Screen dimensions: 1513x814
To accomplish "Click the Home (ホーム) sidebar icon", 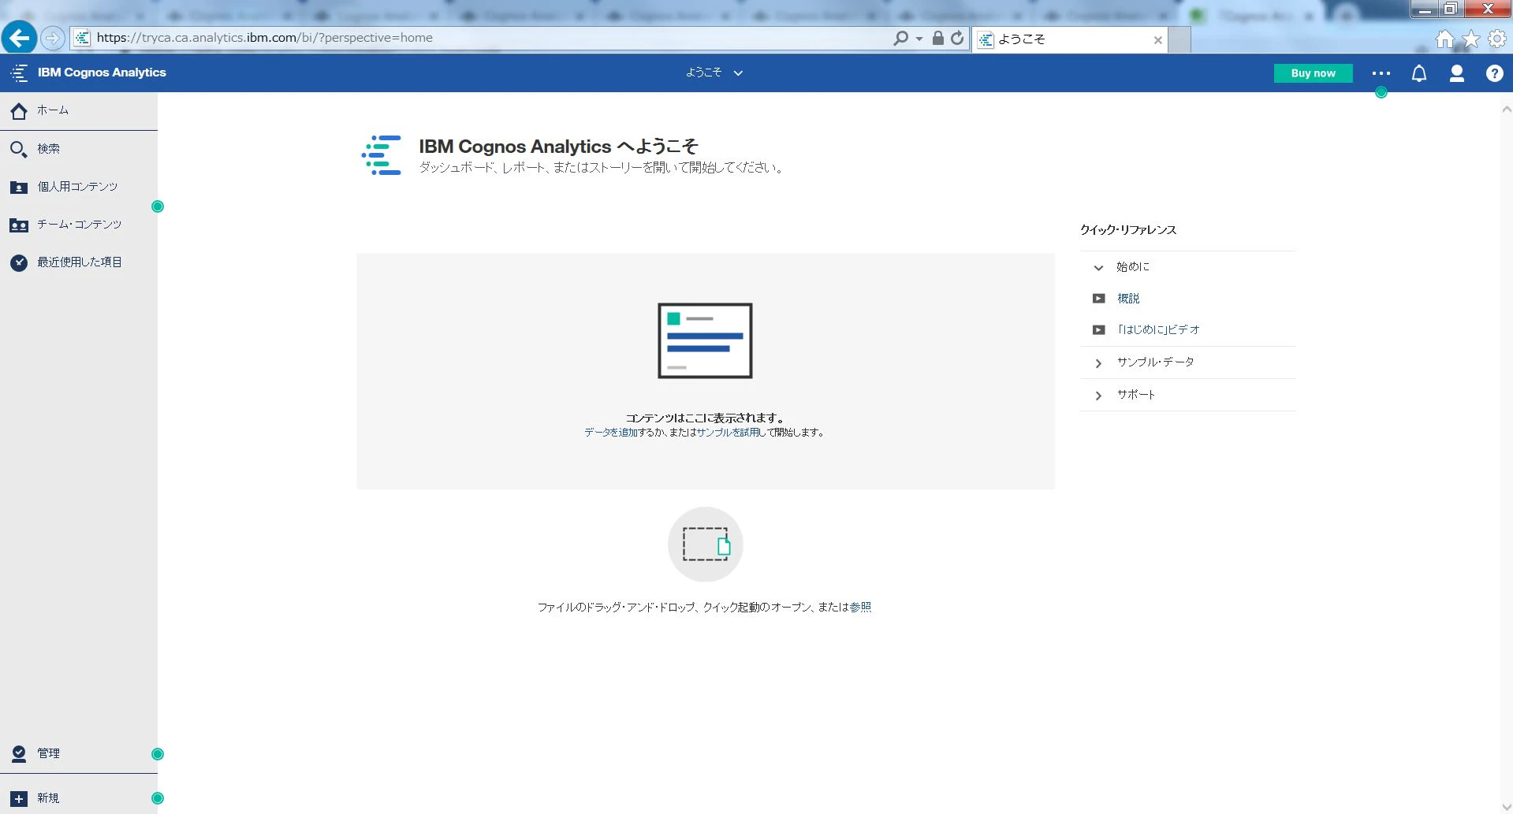I will (x=19, y=111).
